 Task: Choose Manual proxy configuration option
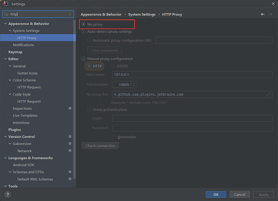point(83,59)
